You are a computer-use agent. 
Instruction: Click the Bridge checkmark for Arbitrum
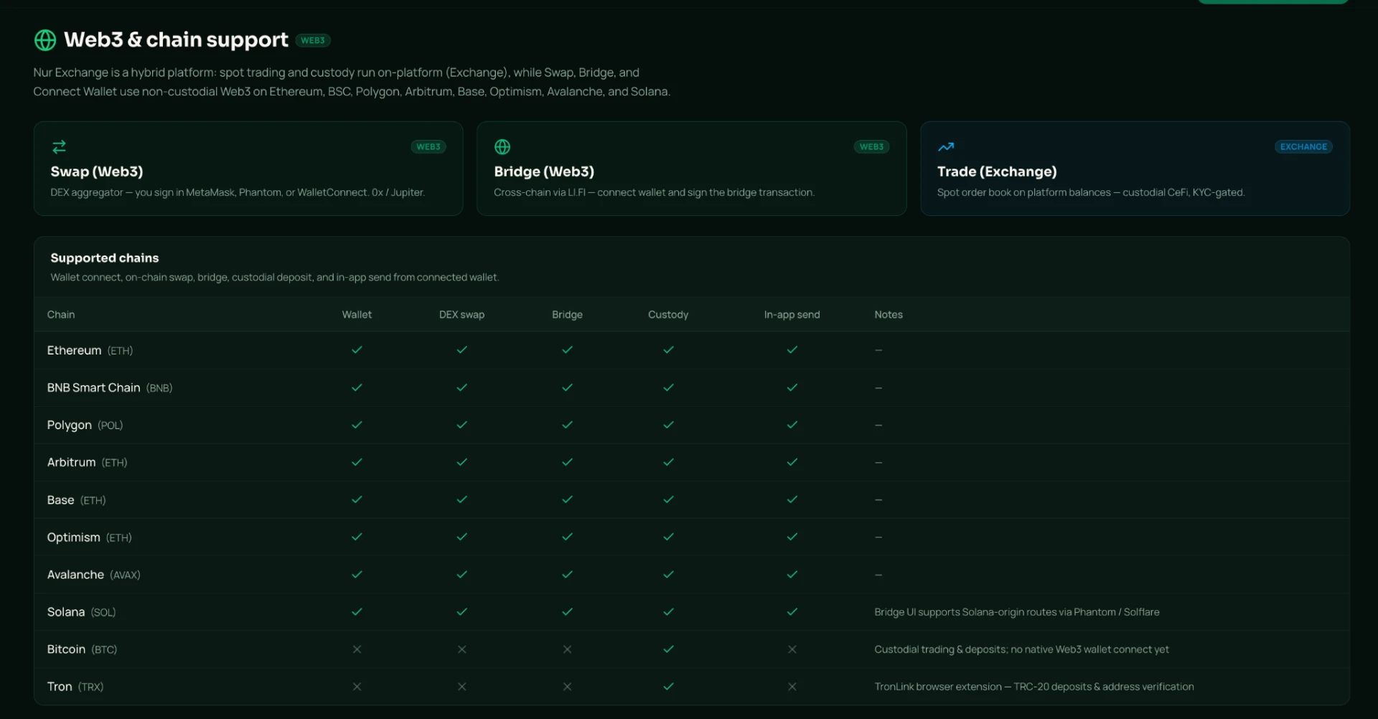(x=567, y=461)
